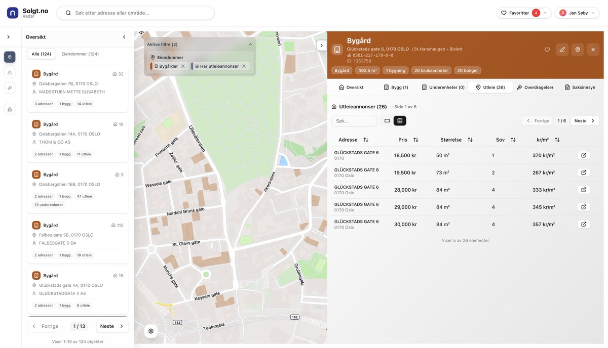
Task: Go to previous rental listings page
Action: coord(538,121)
